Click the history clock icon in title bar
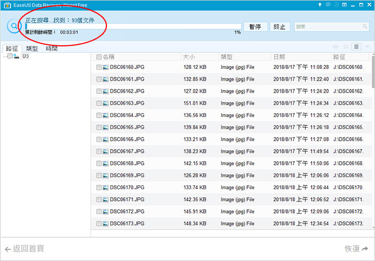Screen dimensions: 375x261 click(x=336, y=4)
